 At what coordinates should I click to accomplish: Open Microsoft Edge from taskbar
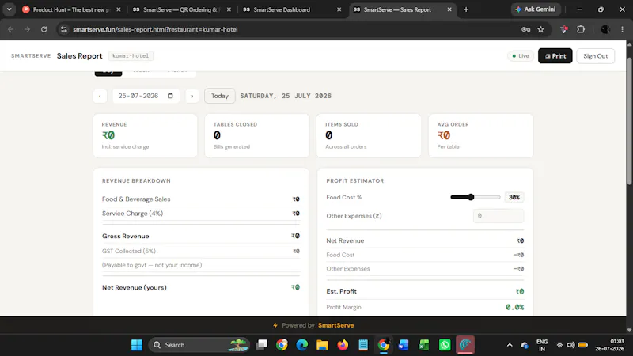coord(302,345)
